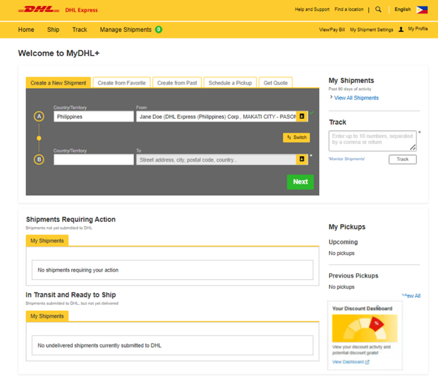The height and width of the screenshot is (388, 438).
Task: Open the search magnifier icon
Action: (x=378, y=9)
